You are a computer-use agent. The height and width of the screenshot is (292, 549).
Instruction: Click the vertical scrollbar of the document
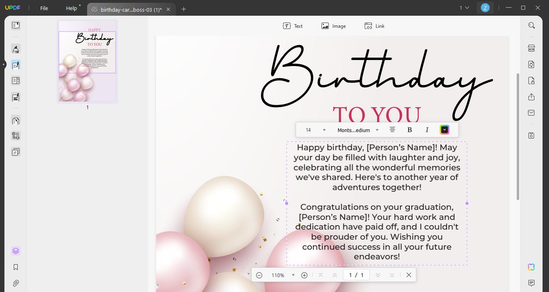point(518,137)
